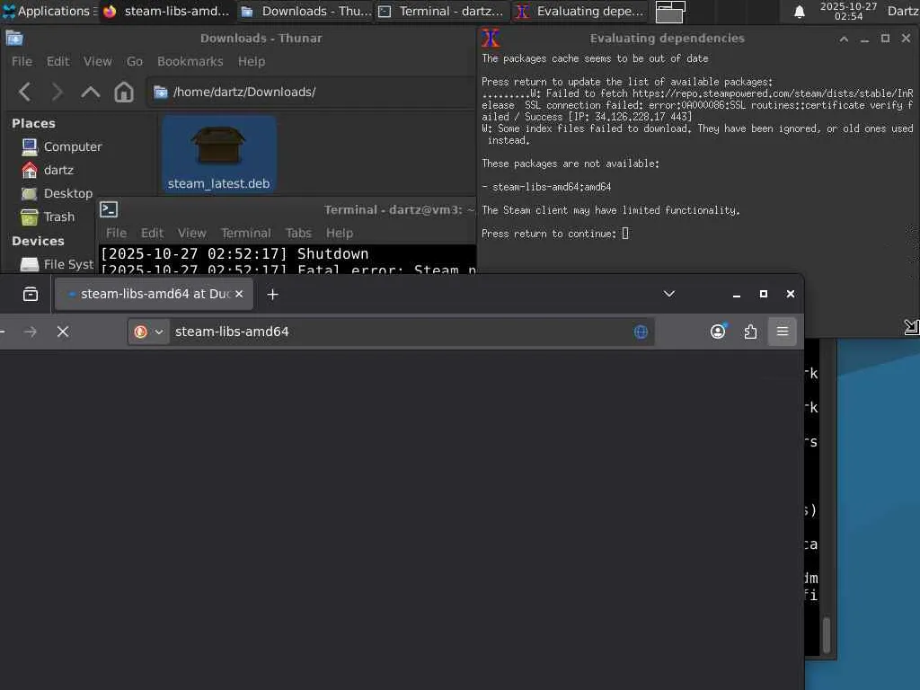Open Thunar's View menu

97,61
